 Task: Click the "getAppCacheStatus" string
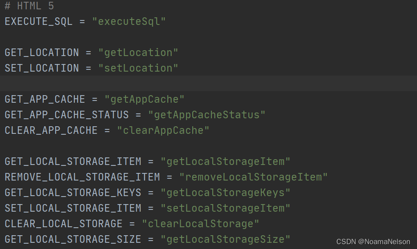[206, 115]
